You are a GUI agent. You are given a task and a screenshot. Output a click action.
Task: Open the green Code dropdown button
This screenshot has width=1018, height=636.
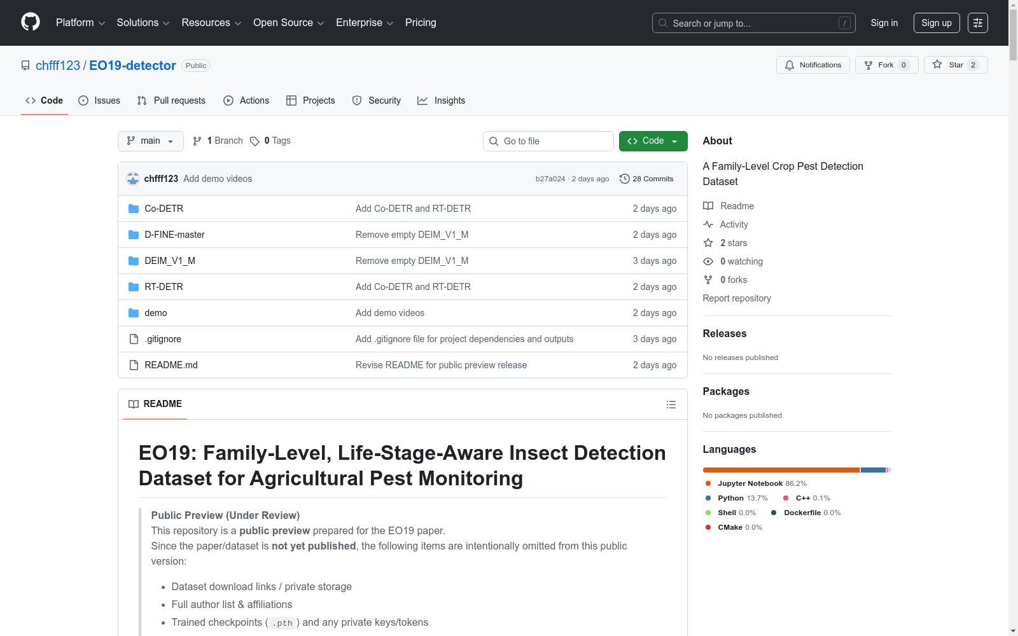point(653,141)
